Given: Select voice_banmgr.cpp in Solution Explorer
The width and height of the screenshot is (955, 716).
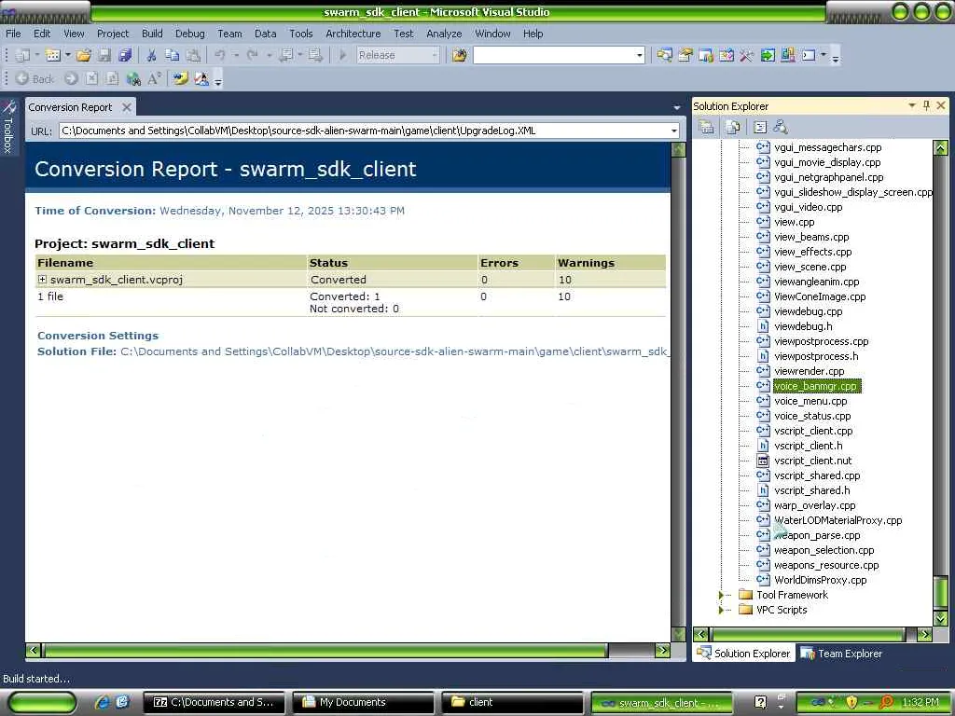Looking at the screenshot, I should pos(815,386).
